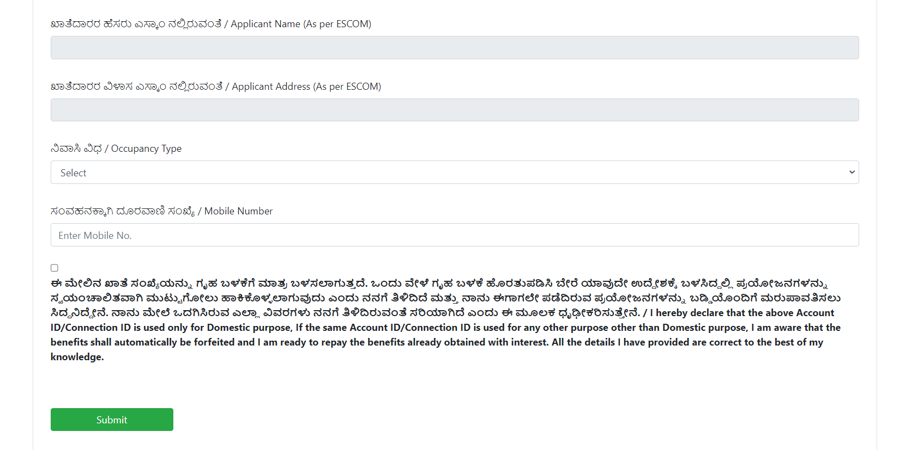Click 'benefits shall automatically be forfeited' text

[143, 342]
